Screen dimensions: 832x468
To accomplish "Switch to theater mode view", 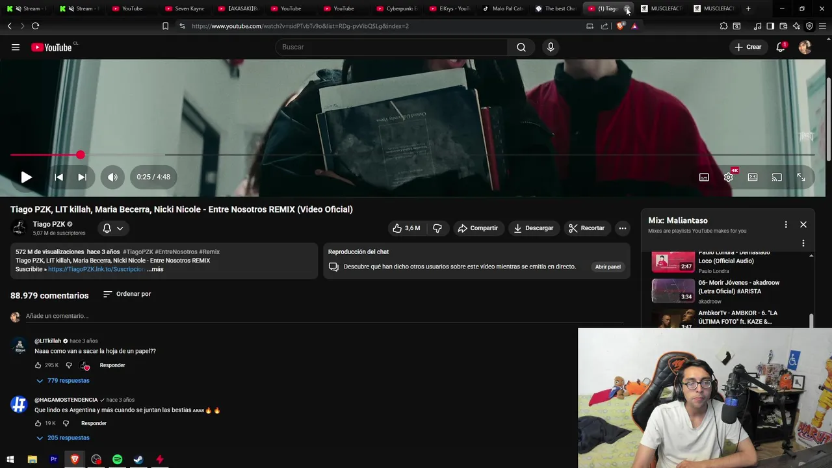I will 753,177.
